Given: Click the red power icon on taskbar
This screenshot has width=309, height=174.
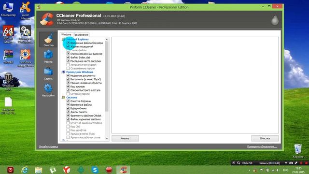Looking at the screenshot, I should (x=11, y=170).
